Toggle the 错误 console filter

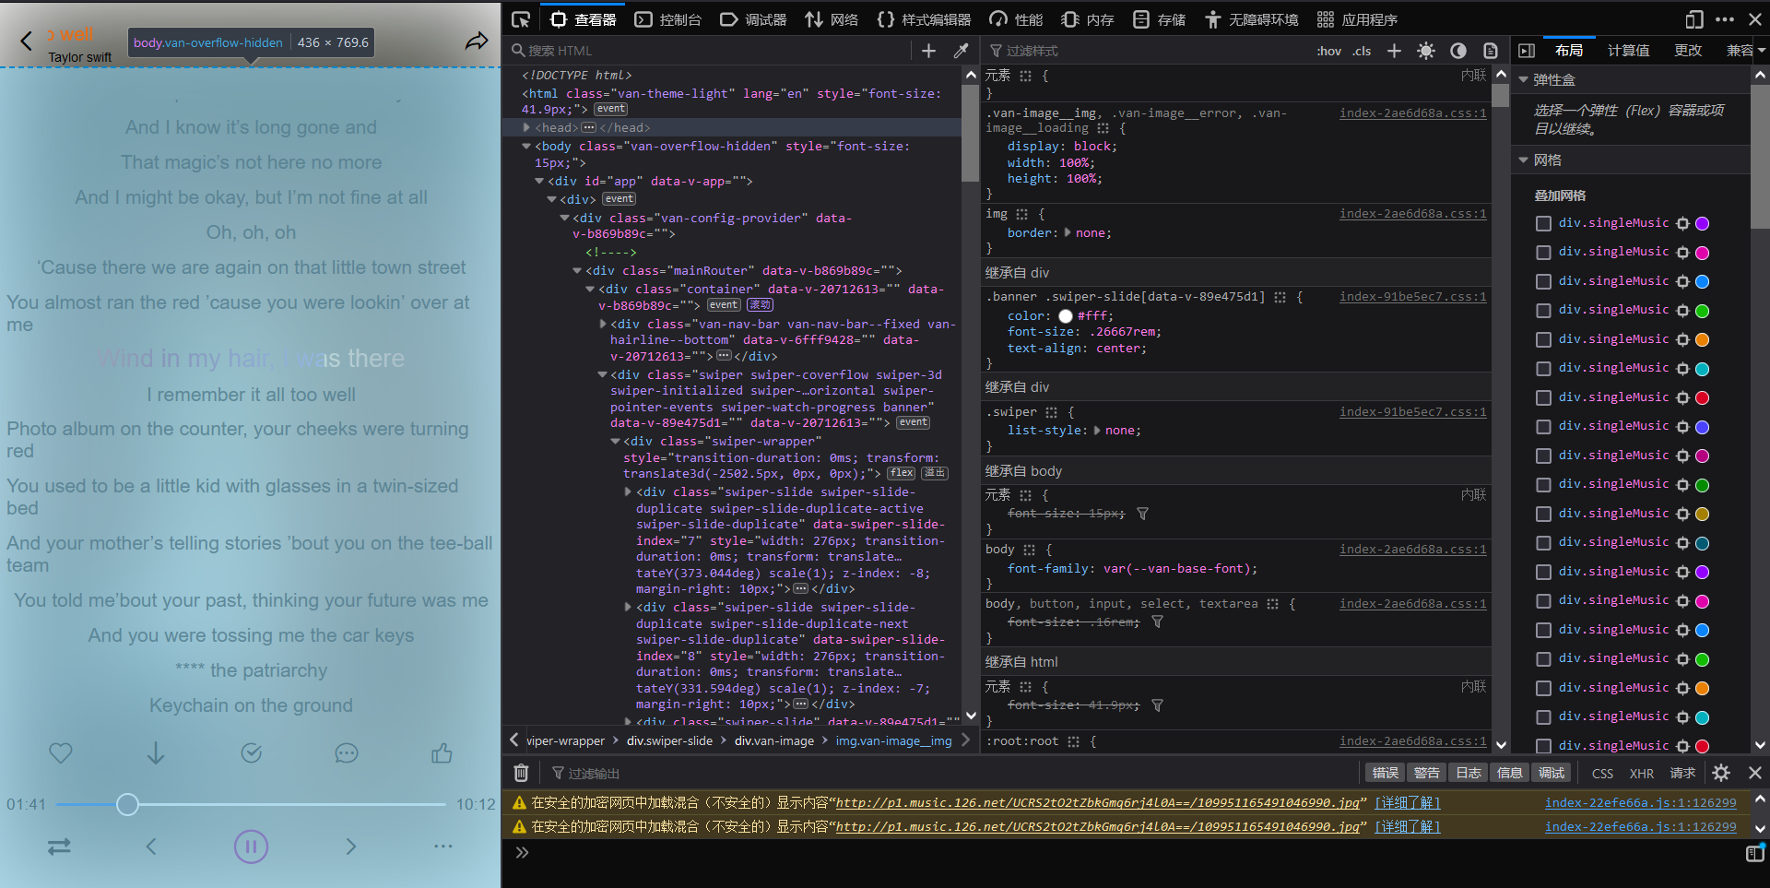click(x=1385, y=773)
